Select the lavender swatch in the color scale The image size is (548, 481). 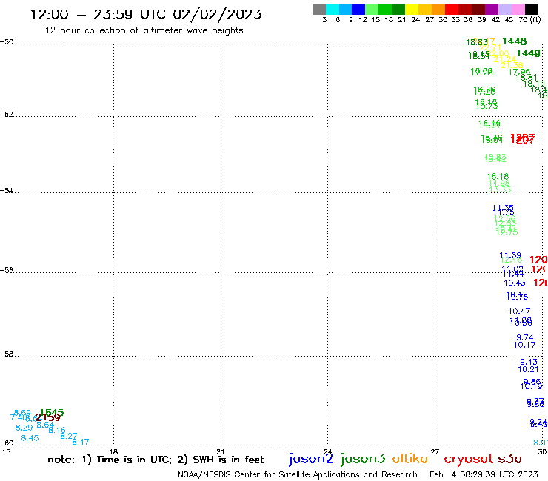click(504, 9)
